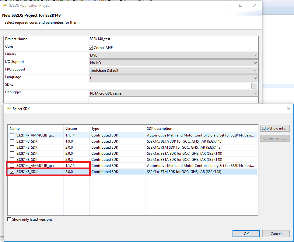Click the Edit/Show info button

click(275, 128)
